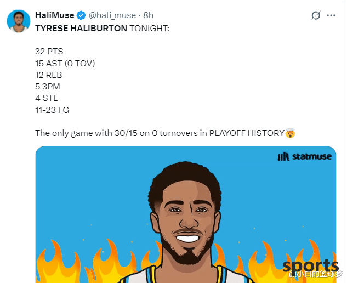Click the 11-23 FG stat line
Image resolution: width=347 pixels, height=283 pixels.
coord(52,110)
